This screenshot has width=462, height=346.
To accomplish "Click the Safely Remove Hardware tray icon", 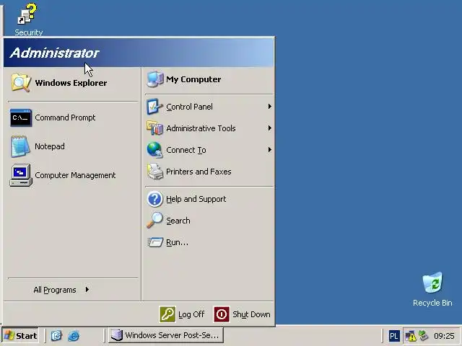I will [x=424, y=335].
